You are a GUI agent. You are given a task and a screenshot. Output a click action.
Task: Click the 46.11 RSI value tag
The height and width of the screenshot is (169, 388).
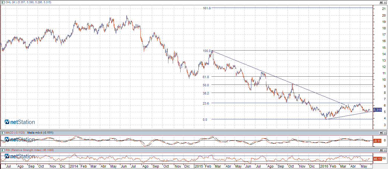click(x=377, y=159)
